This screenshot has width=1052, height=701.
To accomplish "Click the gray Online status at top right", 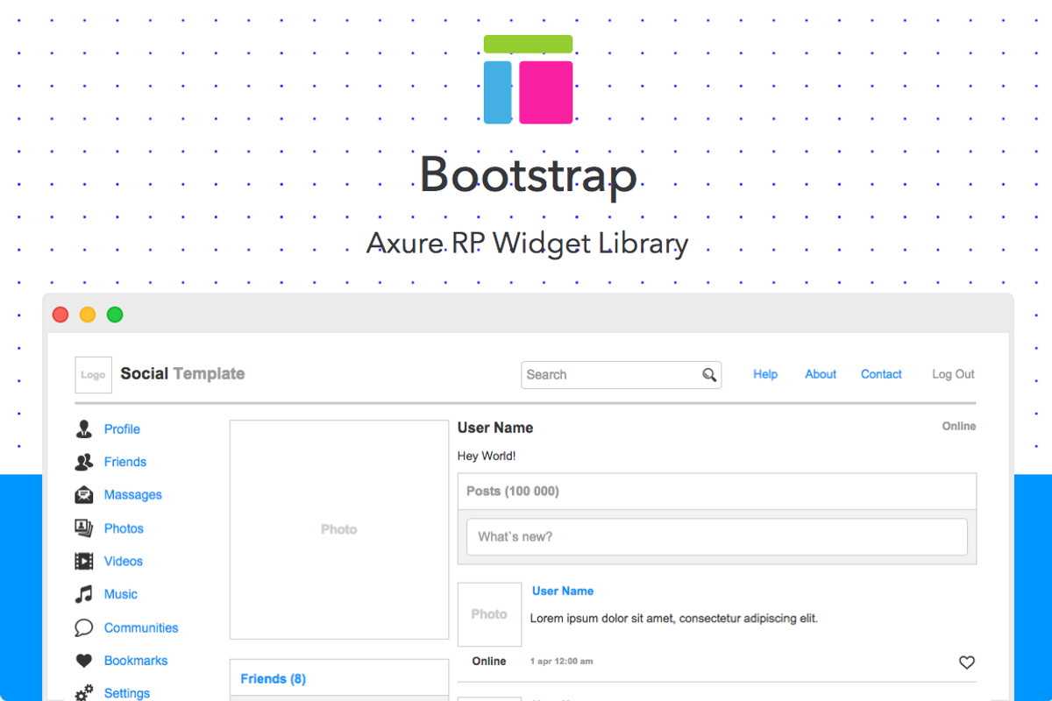I will click(x=959, y=426).
